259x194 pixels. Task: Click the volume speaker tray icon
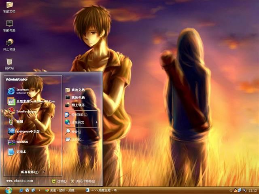pos(244,190)
